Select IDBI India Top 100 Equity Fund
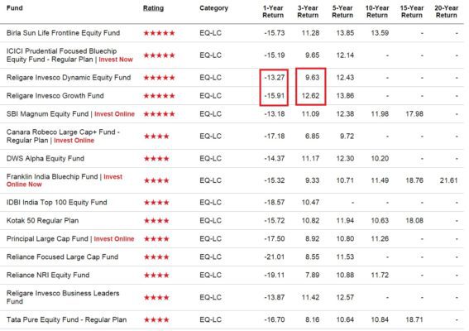 [56, 202]
